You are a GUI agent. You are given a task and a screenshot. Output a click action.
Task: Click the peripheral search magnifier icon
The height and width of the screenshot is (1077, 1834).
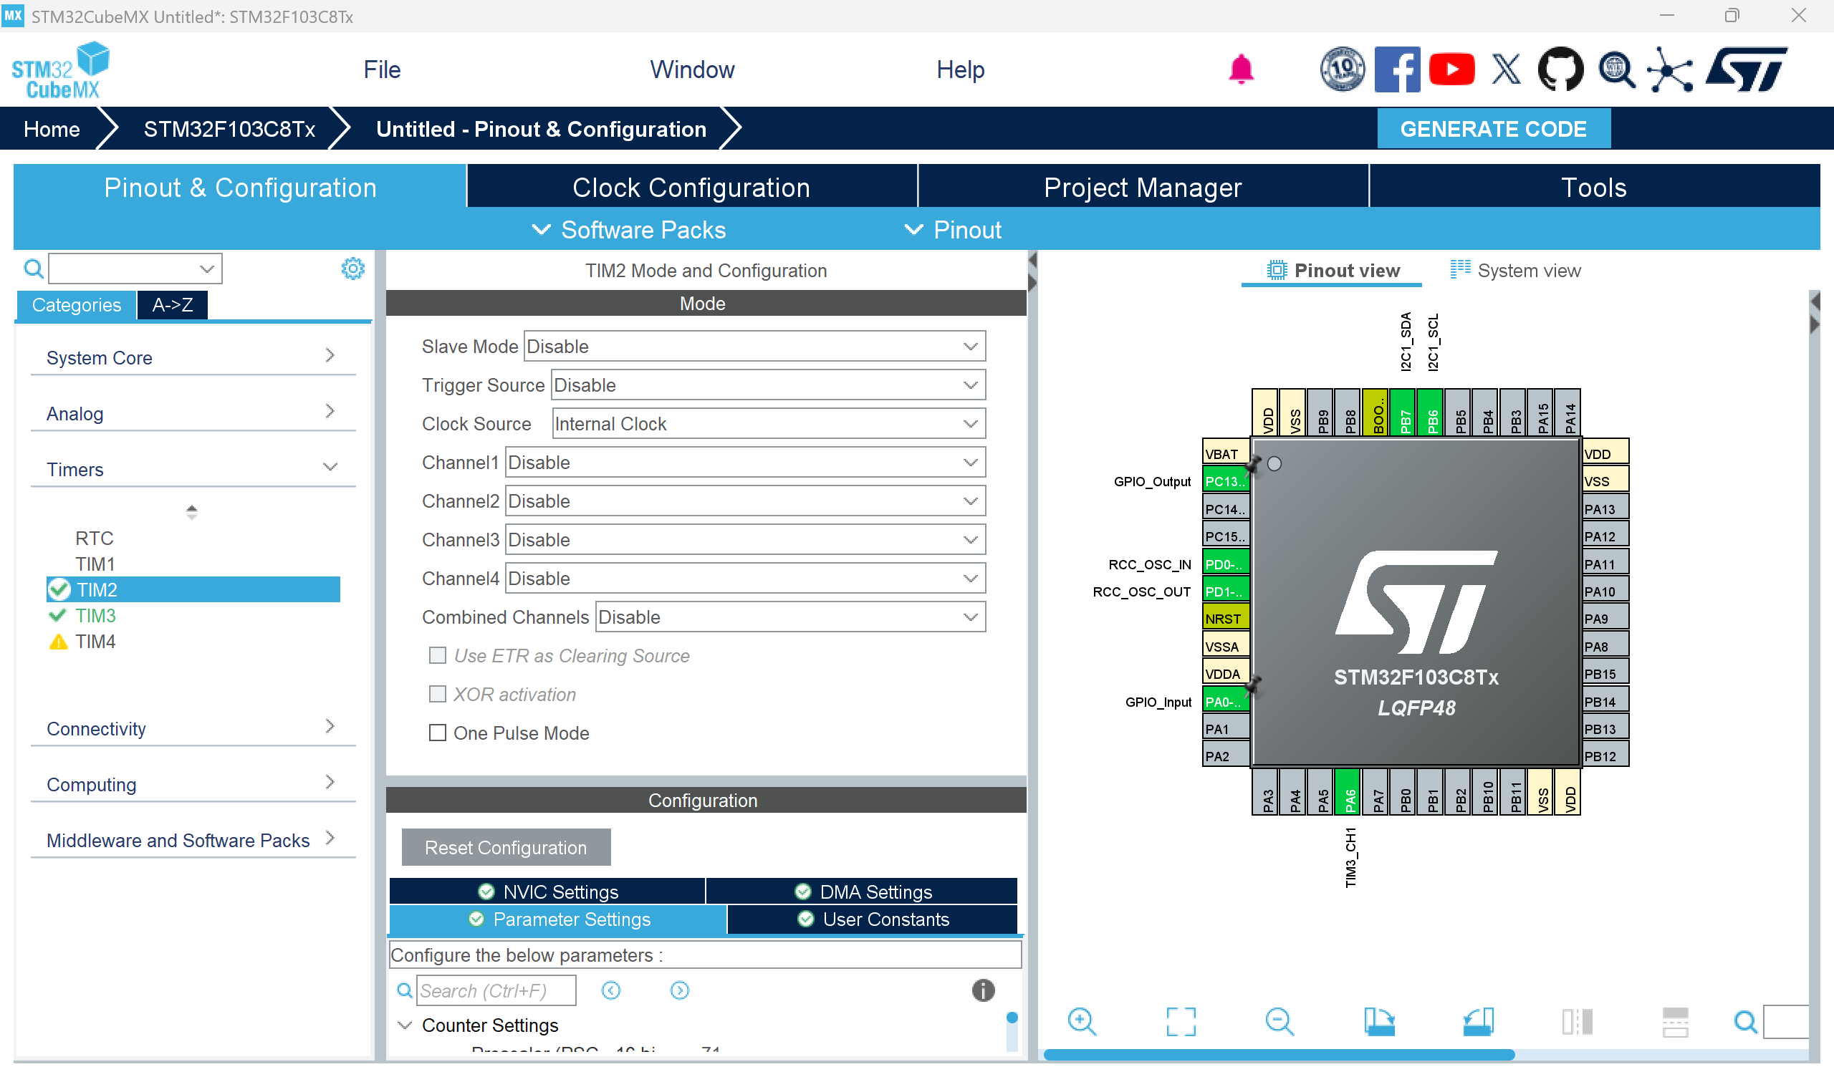coord(34,269)
